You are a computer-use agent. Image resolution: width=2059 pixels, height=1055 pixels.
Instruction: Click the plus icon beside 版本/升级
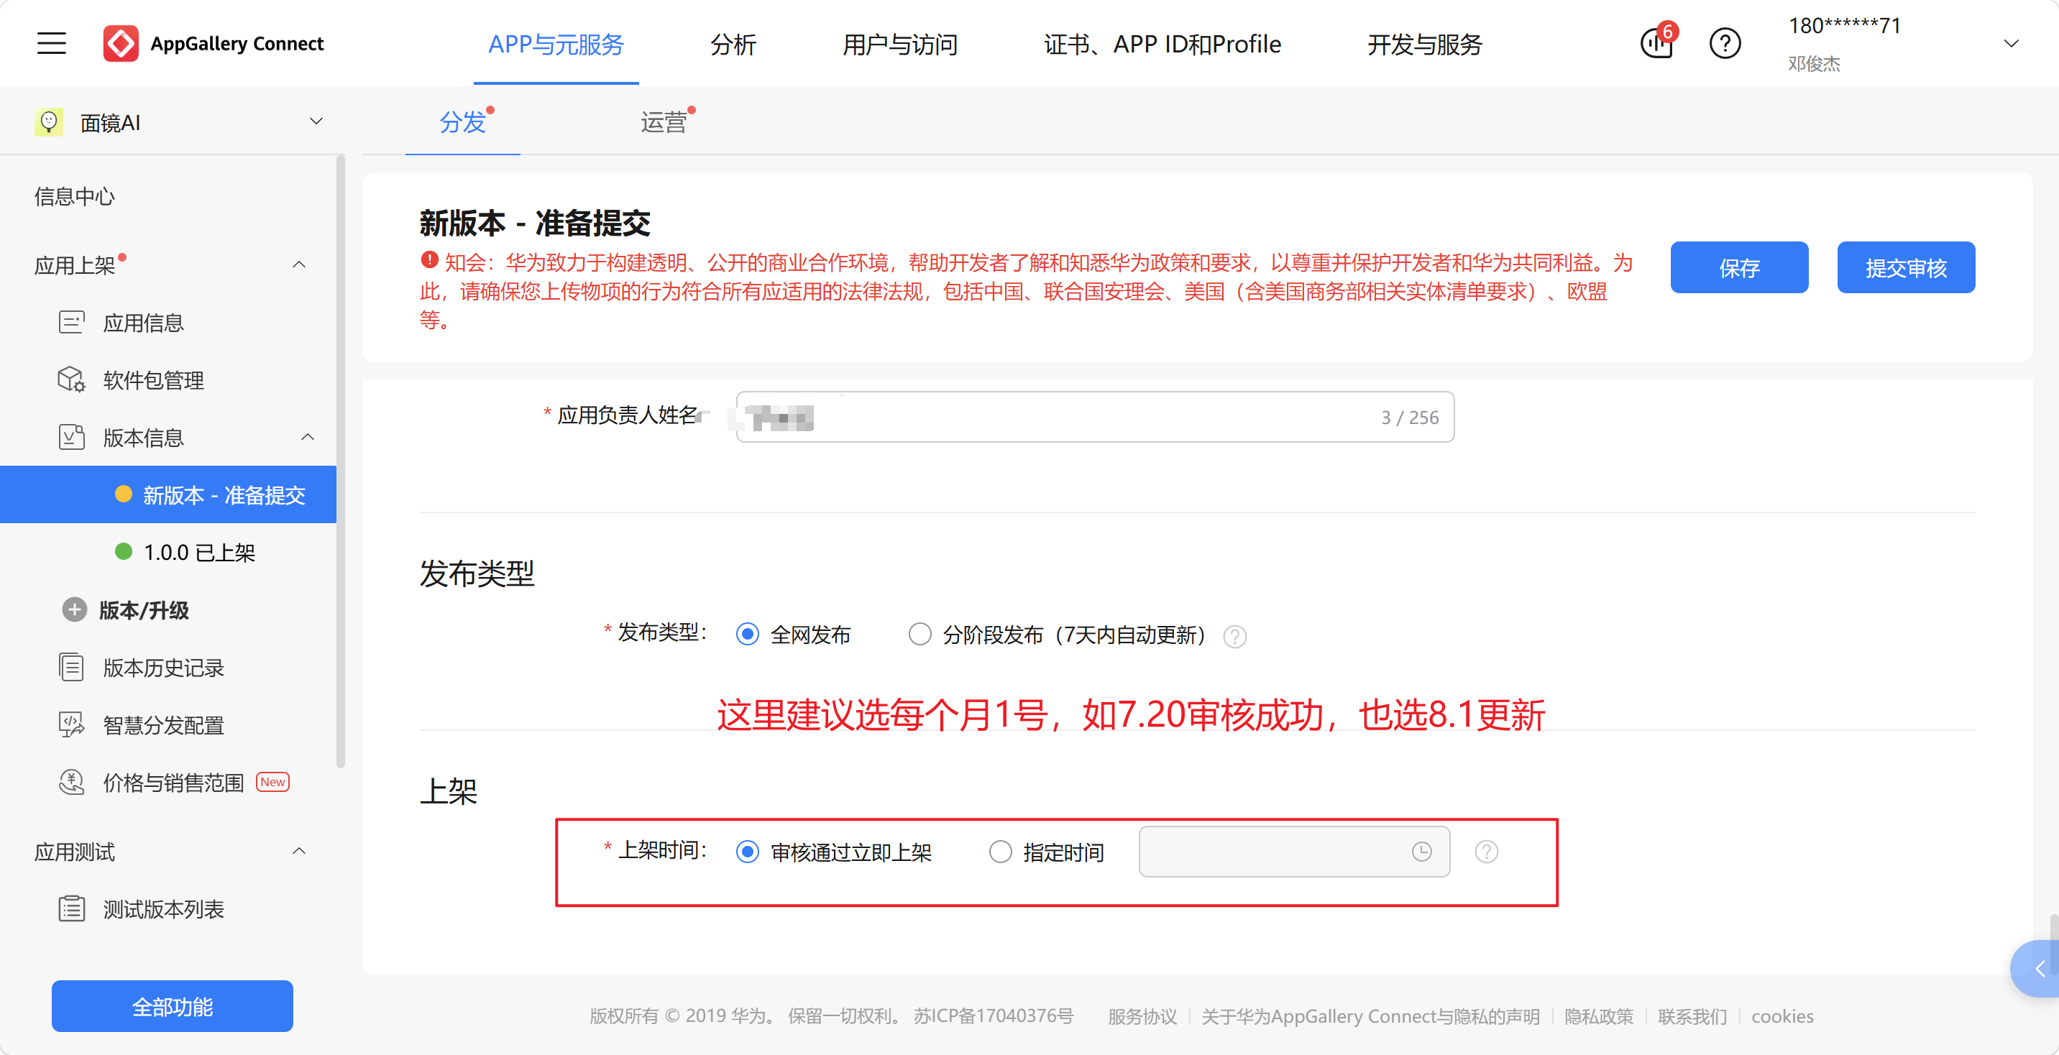pos(74,610)
